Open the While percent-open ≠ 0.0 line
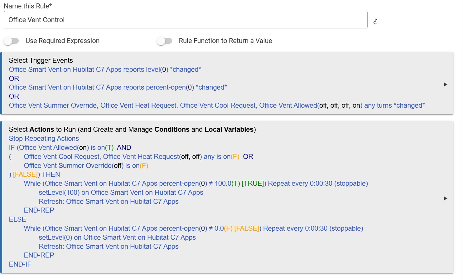The height and width of the screenshot is (280, 463). [193, 228]
